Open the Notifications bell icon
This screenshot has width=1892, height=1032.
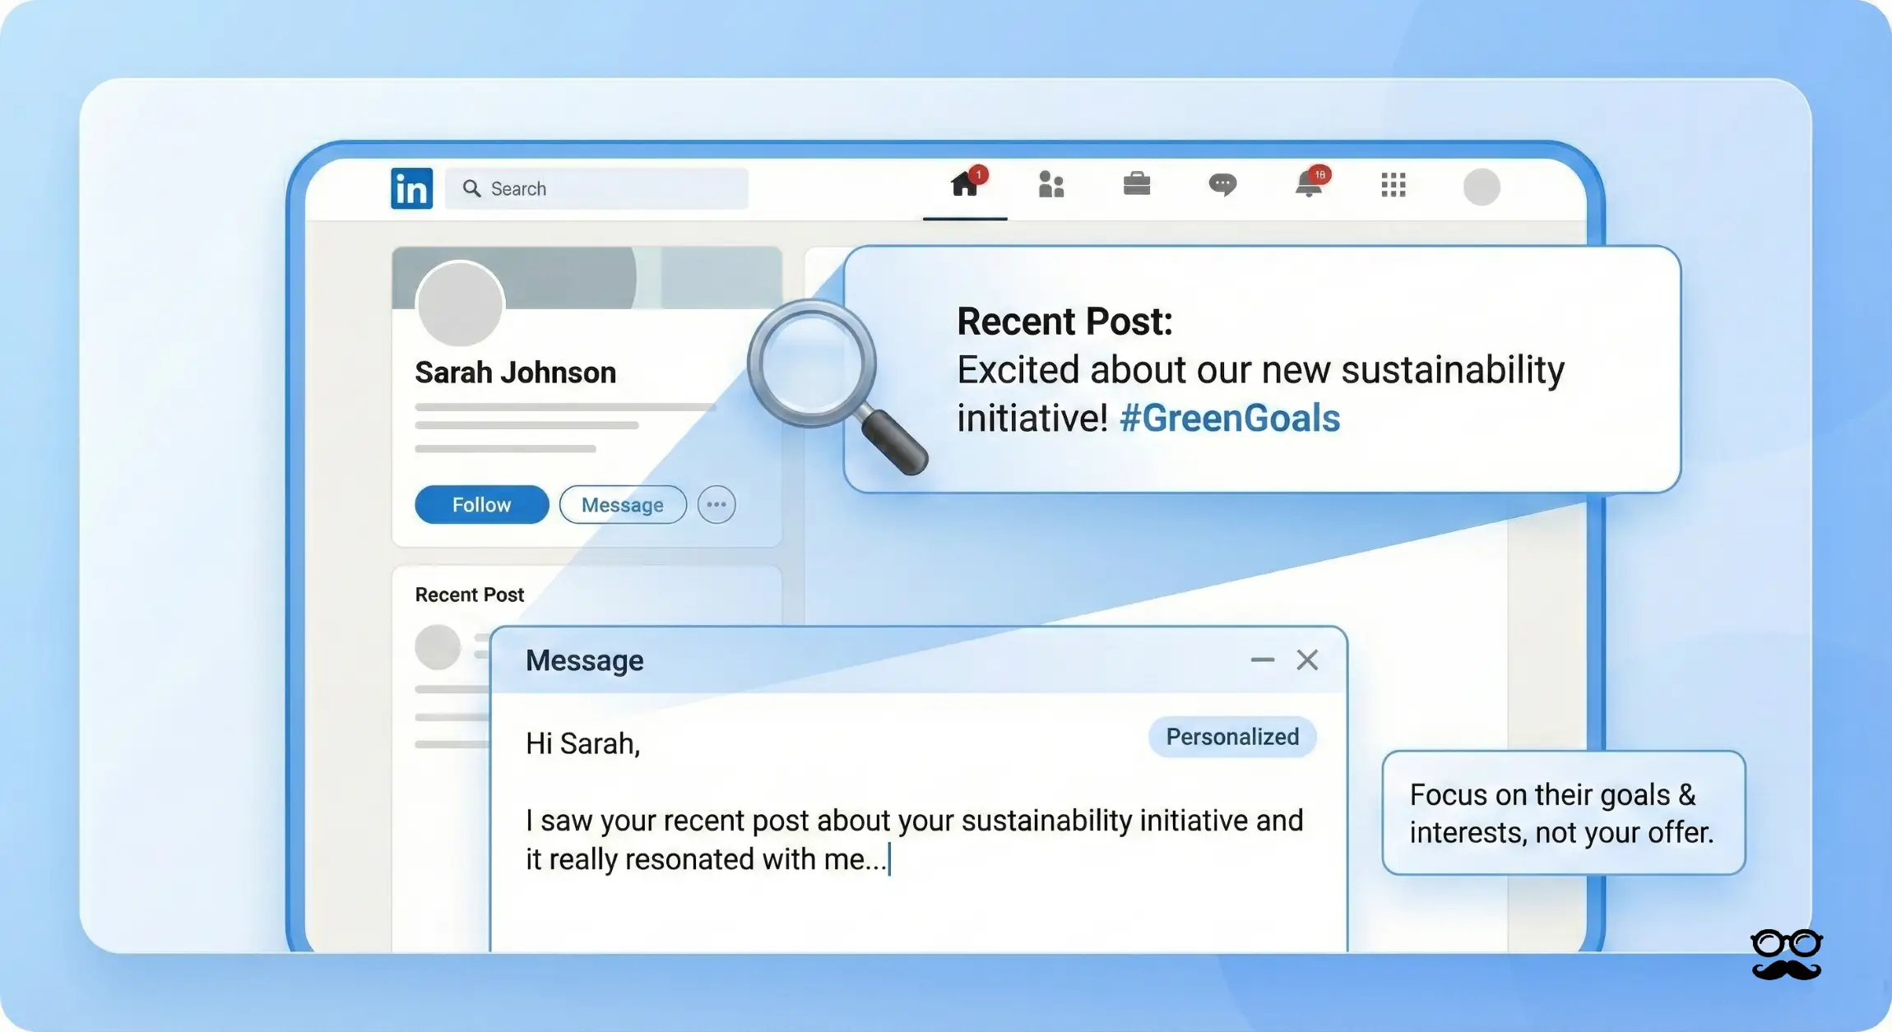pyautogui.click(x=1309, y=185)
